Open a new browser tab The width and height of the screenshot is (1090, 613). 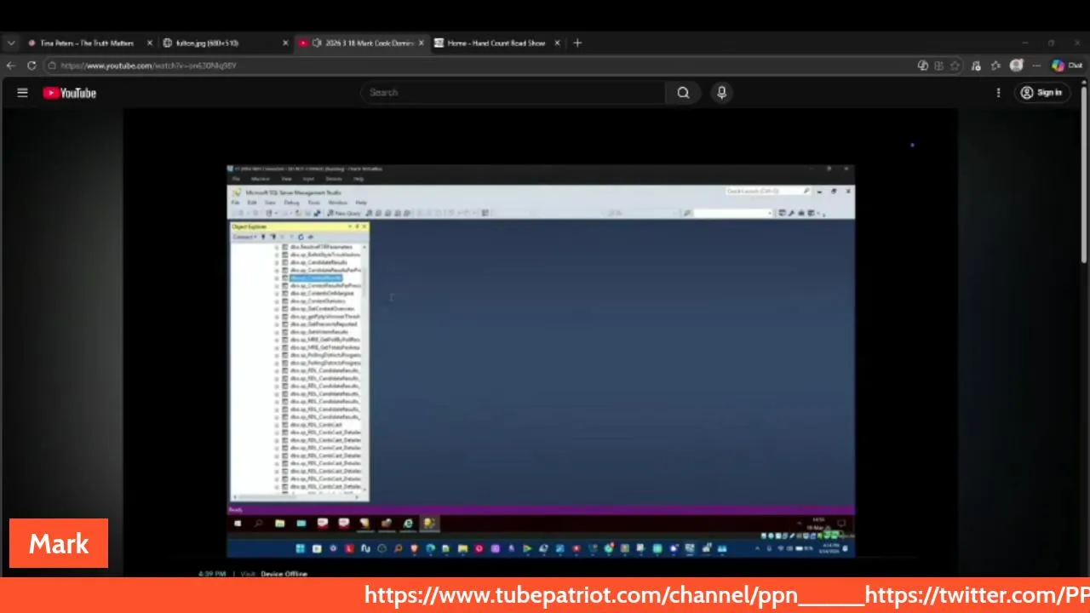pos(577,43)
